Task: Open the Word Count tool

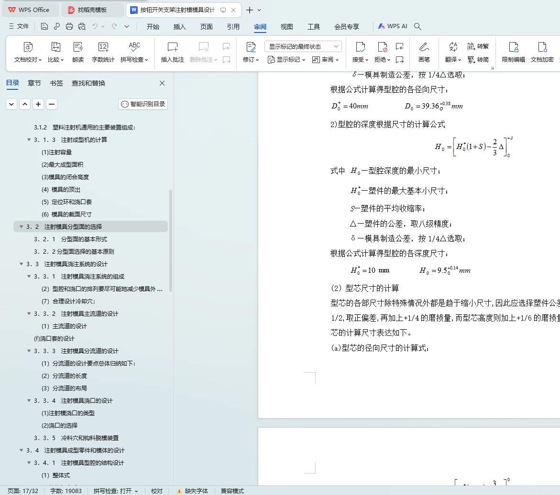Action: click(103, 53)
